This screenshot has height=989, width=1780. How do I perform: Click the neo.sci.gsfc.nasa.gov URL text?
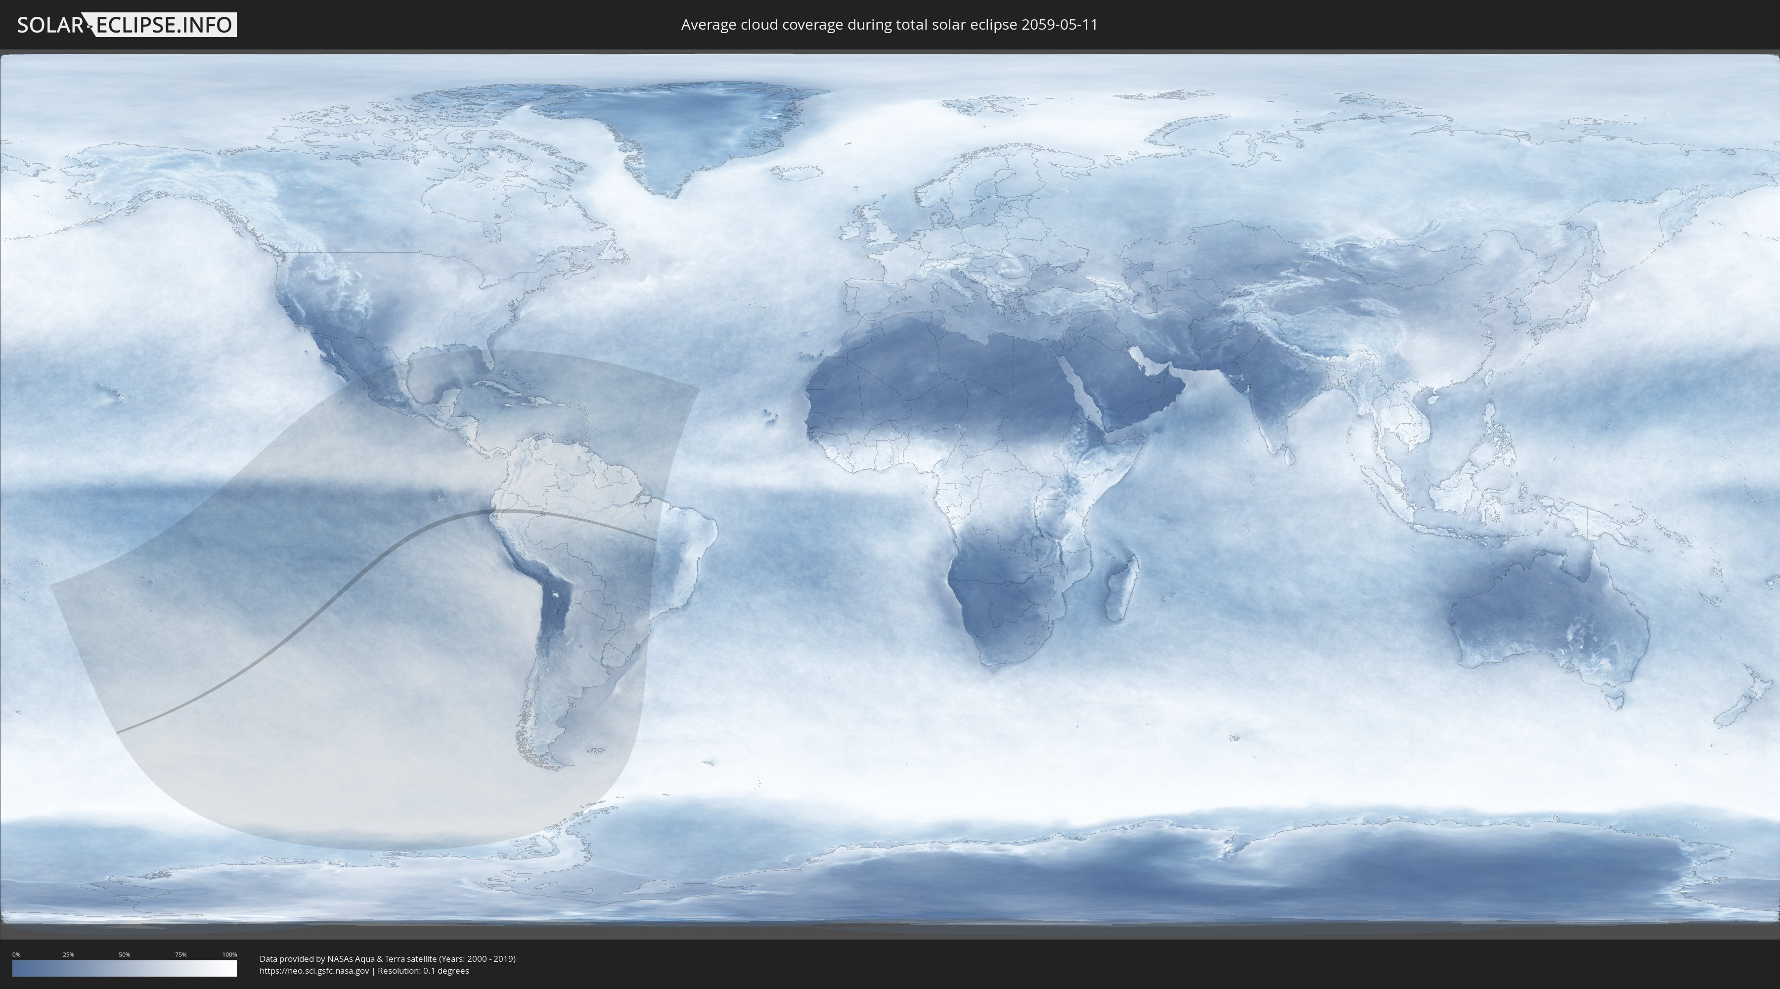pyautogui.click(x=314, y=970)
